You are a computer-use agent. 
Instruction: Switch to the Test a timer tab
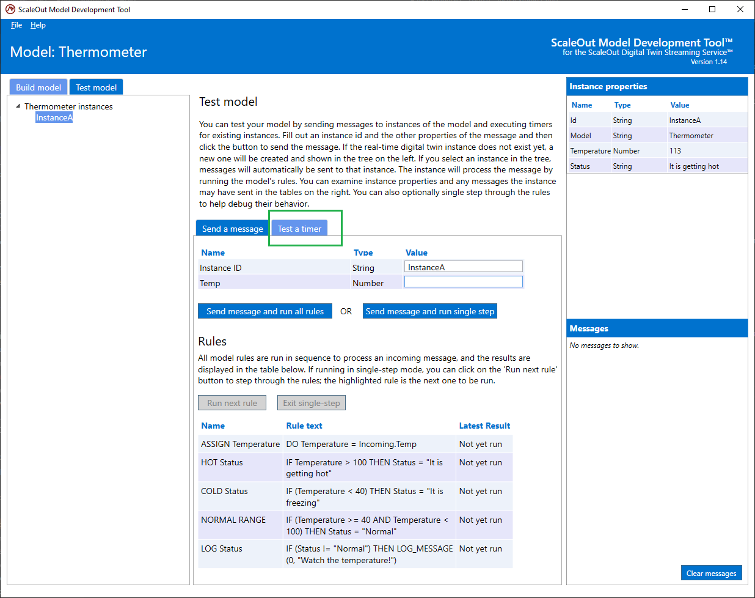(299, 228)
